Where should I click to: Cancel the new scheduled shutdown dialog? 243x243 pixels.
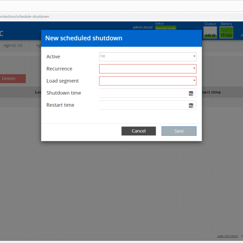(x=139, y=131)
